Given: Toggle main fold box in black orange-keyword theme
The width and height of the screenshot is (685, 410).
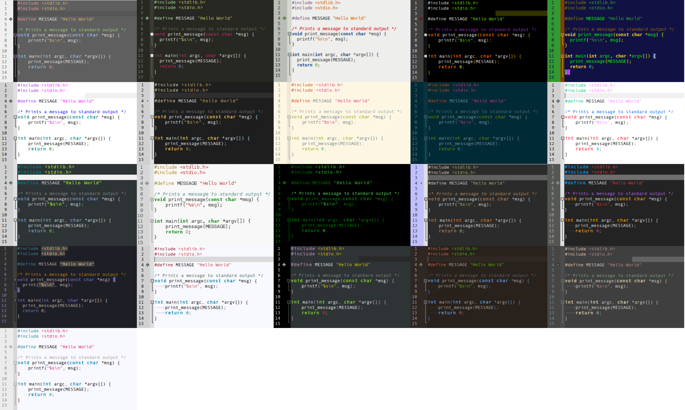Looking at the screenshot, I should click(x=426, y=56).
